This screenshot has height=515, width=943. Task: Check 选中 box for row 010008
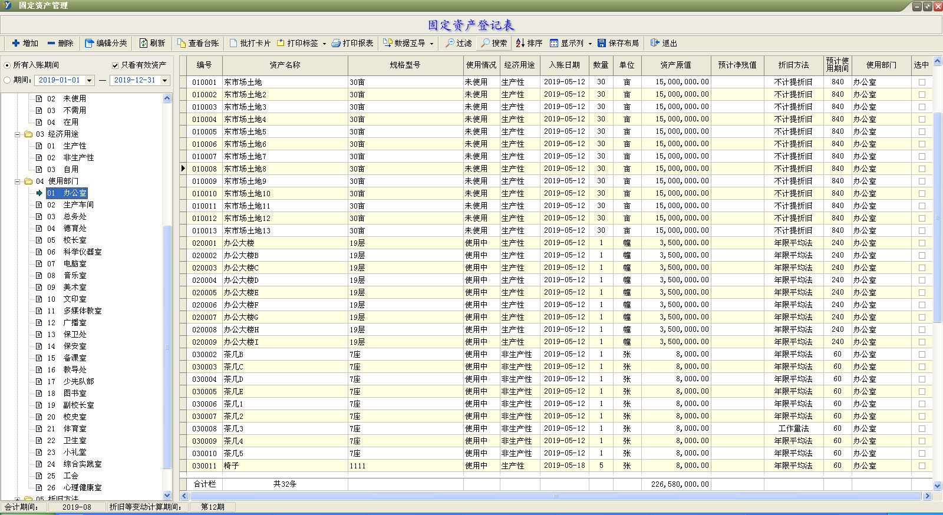click(922, 169)
